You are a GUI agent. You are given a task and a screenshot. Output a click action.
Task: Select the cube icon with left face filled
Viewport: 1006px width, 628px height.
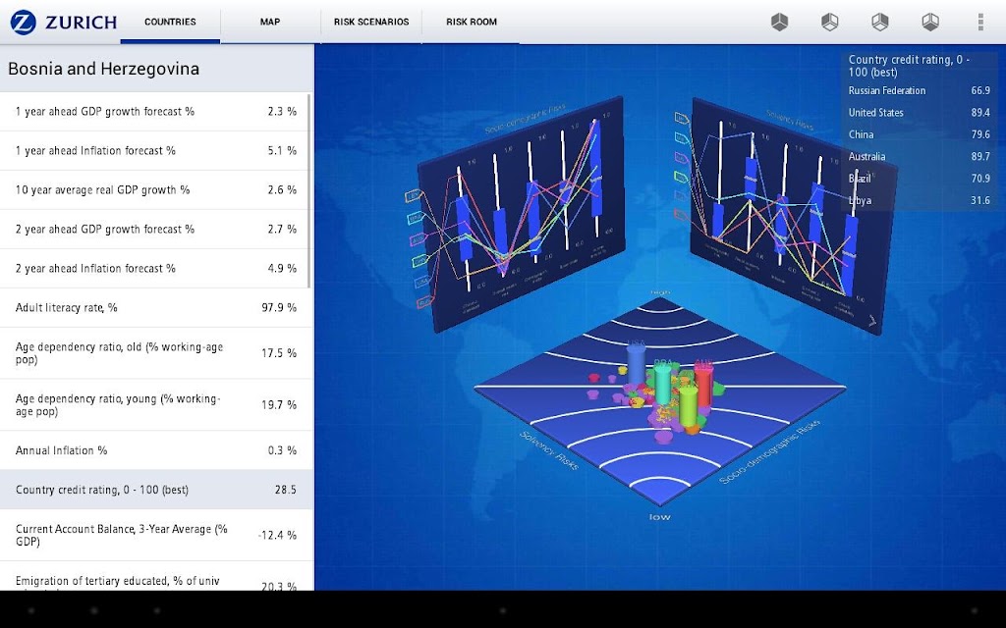[x=829, y=22]
